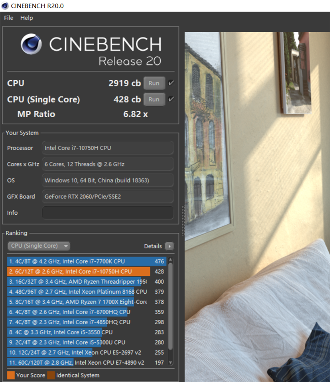This screenshot has width=330, height=382.
Task: Click the ranking list scroll up arrow
Action: pyautogui.click(x=170, y=261)
